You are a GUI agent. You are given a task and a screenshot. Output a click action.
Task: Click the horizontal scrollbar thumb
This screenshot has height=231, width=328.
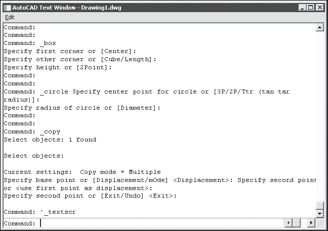[296, 223]
